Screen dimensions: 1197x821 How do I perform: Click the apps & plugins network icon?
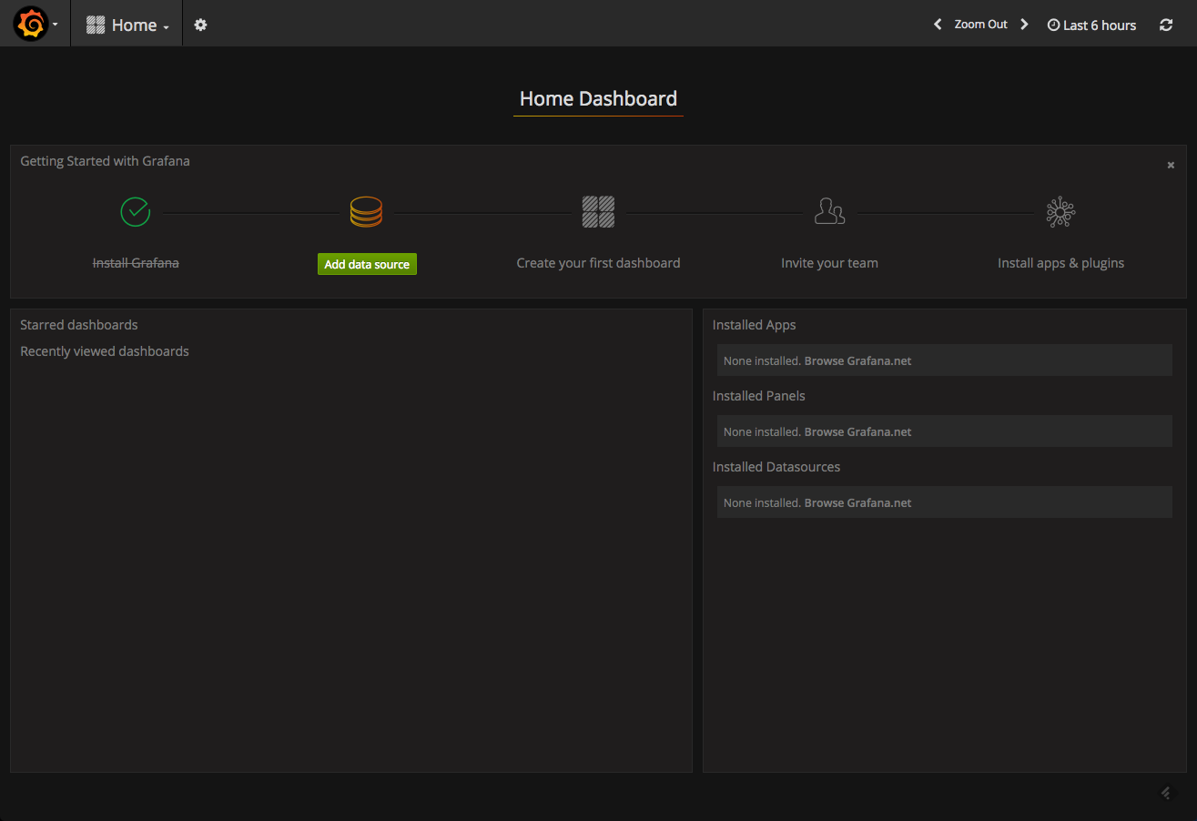(x=1060, y=212)
